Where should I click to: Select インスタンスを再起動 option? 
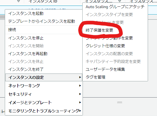28,54
